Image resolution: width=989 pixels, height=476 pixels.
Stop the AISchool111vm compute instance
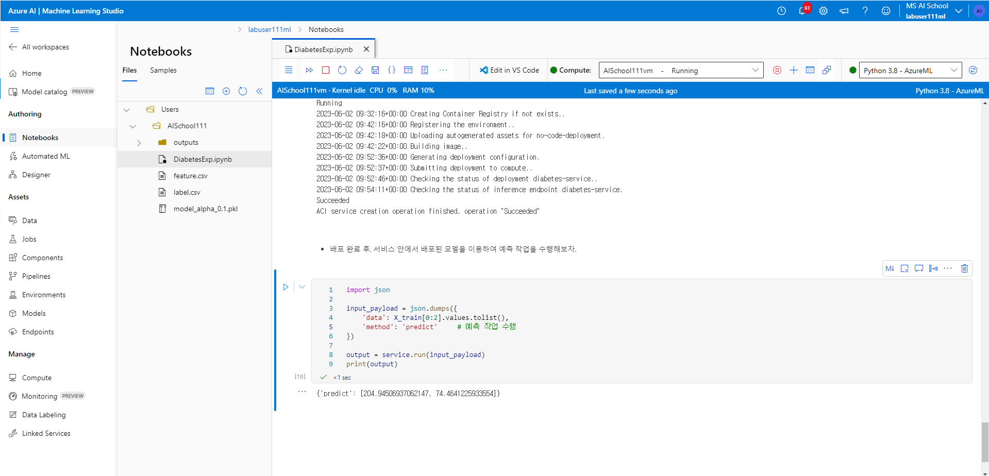tap(777, 70)
